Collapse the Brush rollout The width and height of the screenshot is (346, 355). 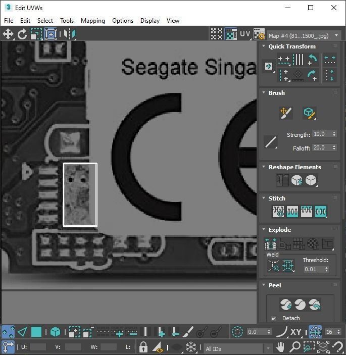[264, 92]
